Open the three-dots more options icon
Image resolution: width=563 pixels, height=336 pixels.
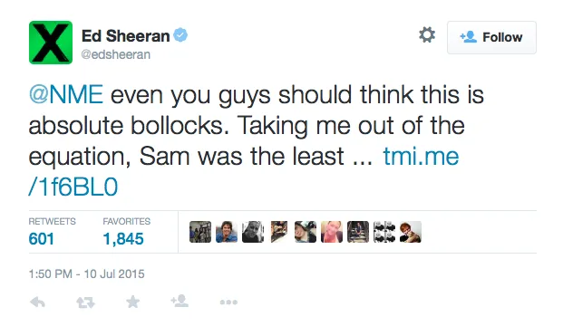tap(228, 302)
